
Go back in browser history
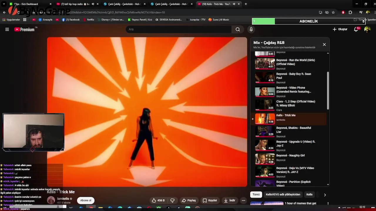[x=4, y=12]
